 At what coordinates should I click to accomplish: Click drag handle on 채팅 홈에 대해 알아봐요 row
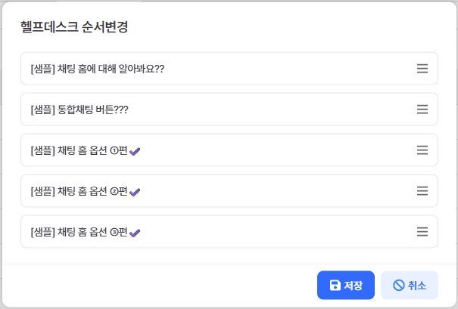tap(422, 69)
